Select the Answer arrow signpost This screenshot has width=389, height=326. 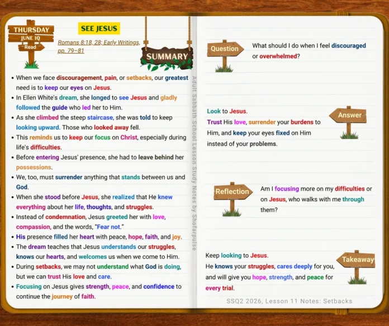[348, 122]
